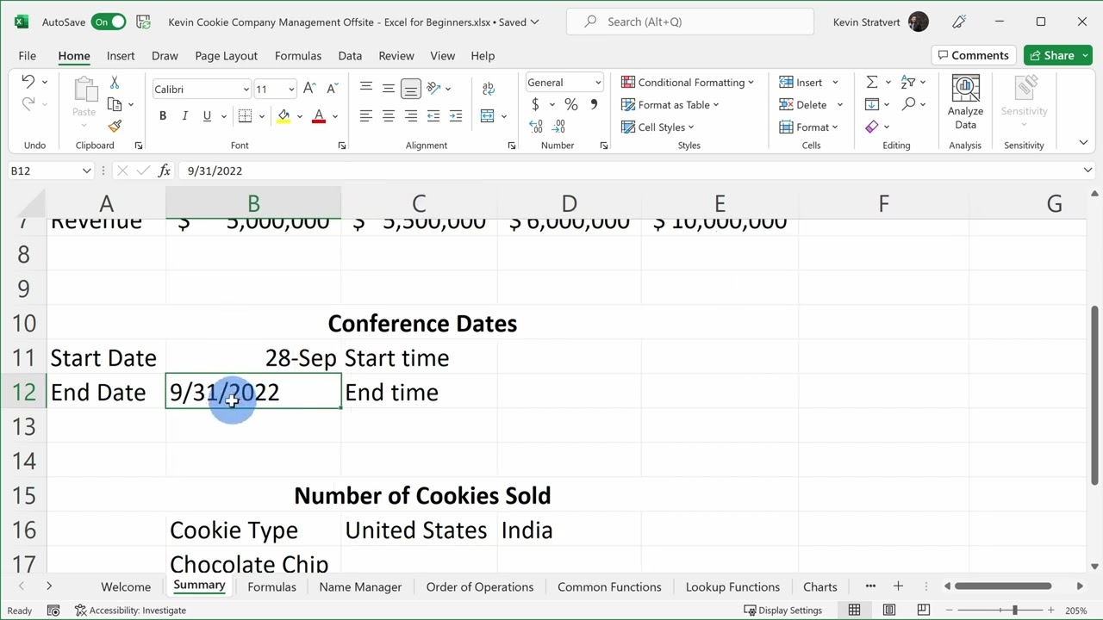Image resolution: width=1103 pixels, height=620 pixels.
Task: Click Sort & Filter icon
Action: click(908, 83)
